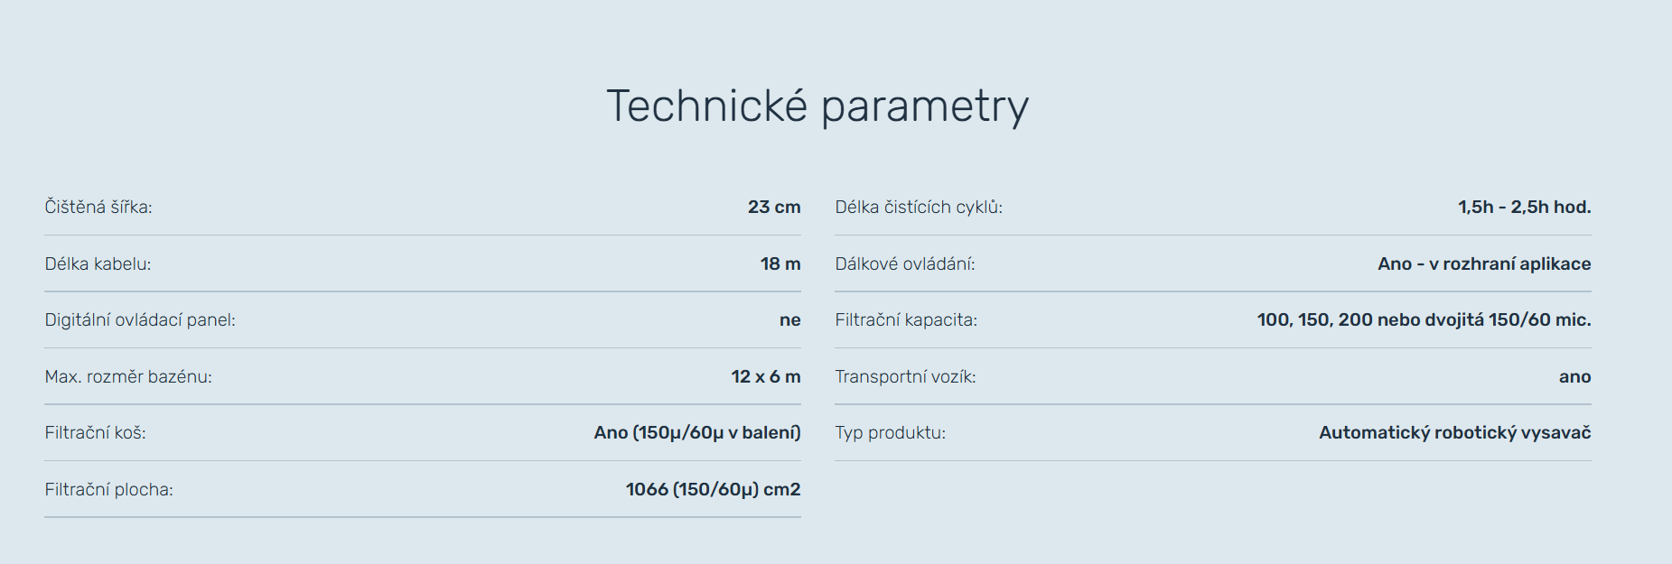Select the 'Ano - v rozhraní aplikace' value

pyautogui.click(x=1484, y=264)
